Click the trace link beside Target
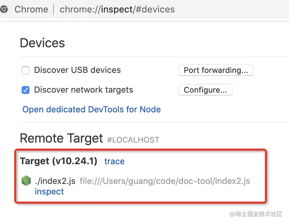The height and width of the screenshot is (224, 289). tap(114, 161)
